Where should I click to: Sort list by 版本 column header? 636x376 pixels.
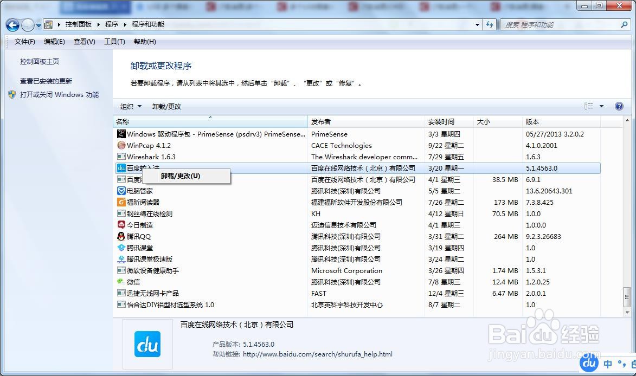(561, 121)
